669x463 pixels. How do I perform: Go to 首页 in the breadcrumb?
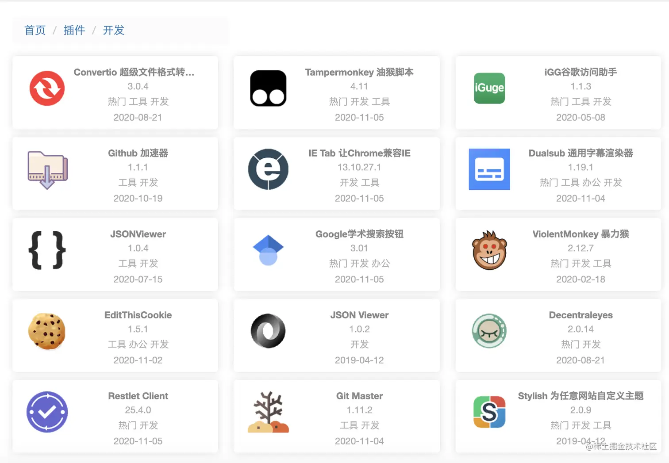[x=35, y=30]
